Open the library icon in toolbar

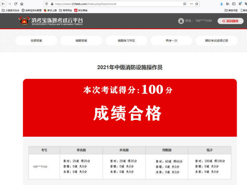(228, 4)
